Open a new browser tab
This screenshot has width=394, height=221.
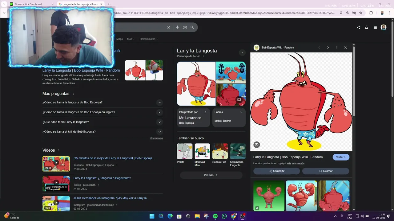point(109,4)
